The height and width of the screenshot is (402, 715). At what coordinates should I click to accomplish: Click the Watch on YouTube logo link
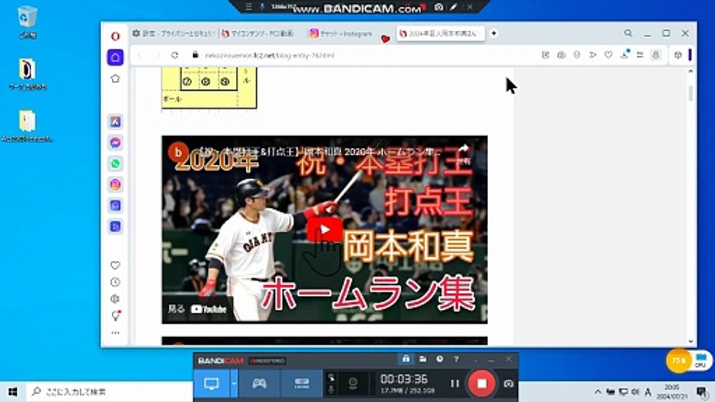click(x=208, y=309)
